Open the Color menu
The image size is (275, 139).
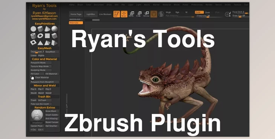[89, 5]
